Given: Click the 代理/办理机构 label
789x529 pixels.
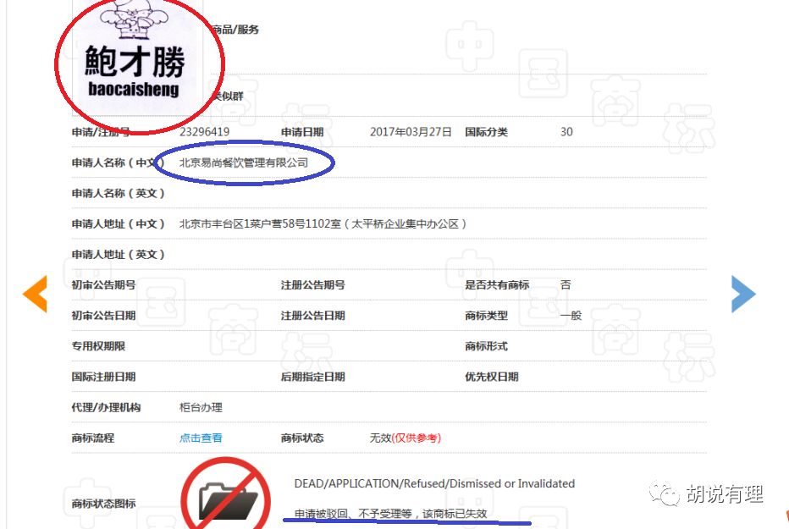Looking at the screenshot, I should pos(106,407).
